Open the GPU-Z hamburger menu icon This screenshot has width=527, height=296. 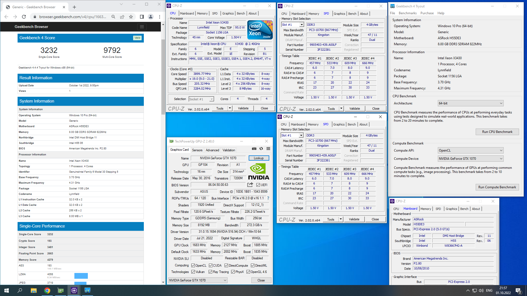click(x=268, y=149)
